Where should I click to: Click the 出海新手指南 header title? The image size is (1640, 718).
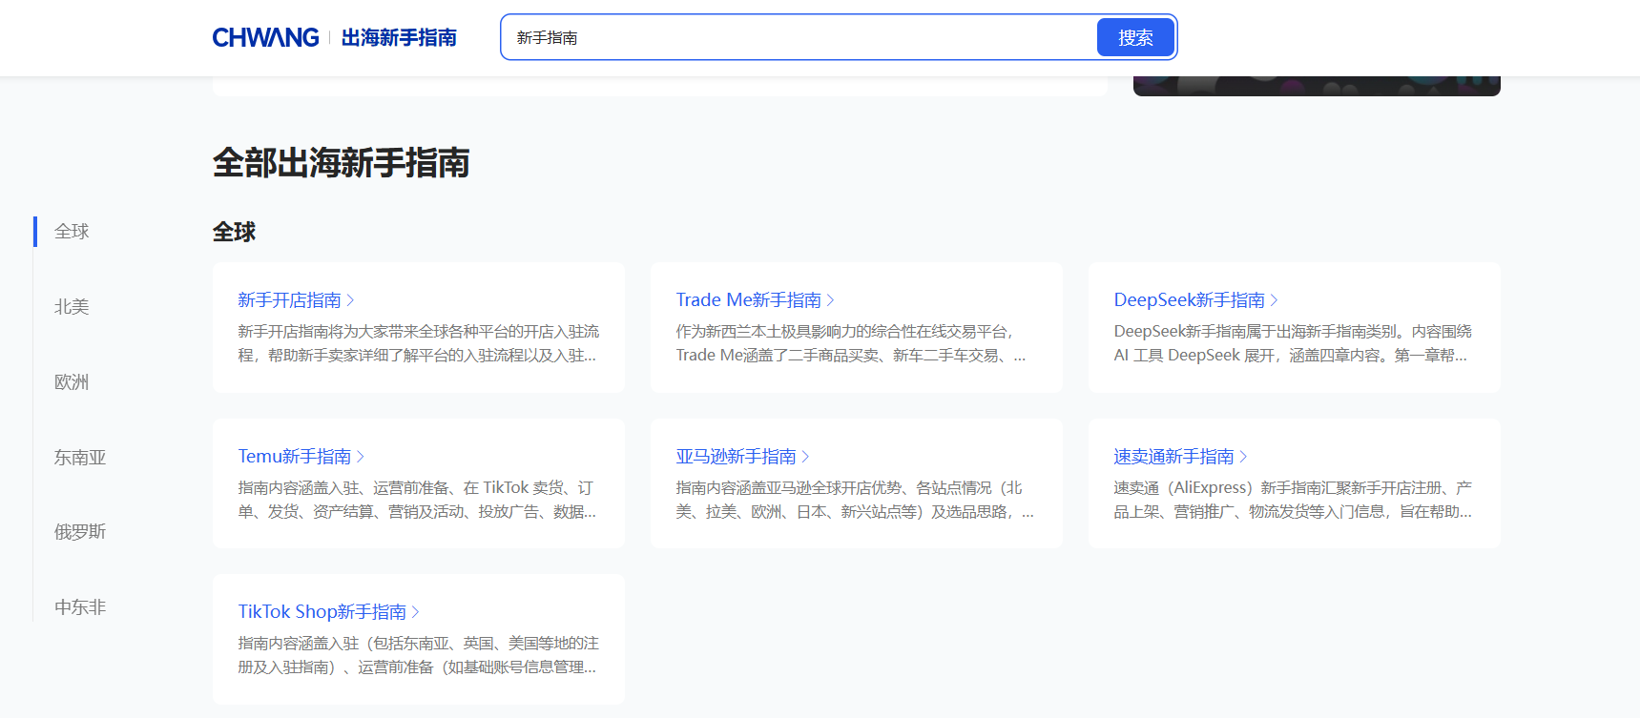coord(399,38)
